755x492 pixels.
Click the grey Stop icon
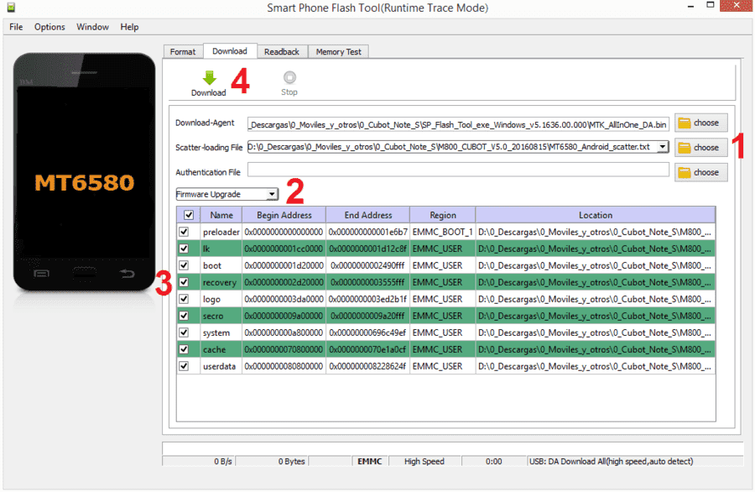pos(289,77)
